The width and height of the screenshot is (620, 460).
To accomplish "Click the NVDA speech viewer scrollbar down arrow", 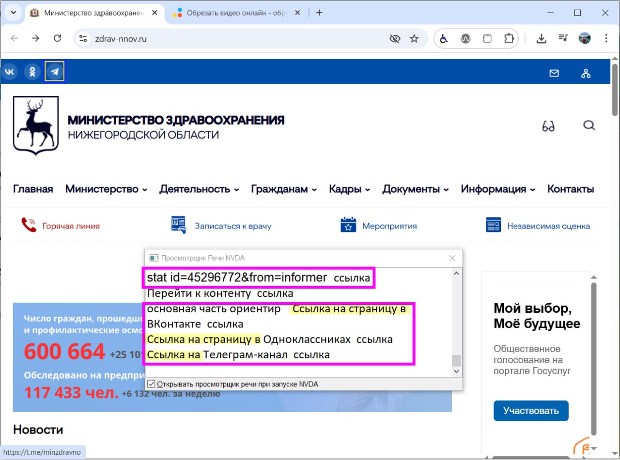I will click(456, 371).
